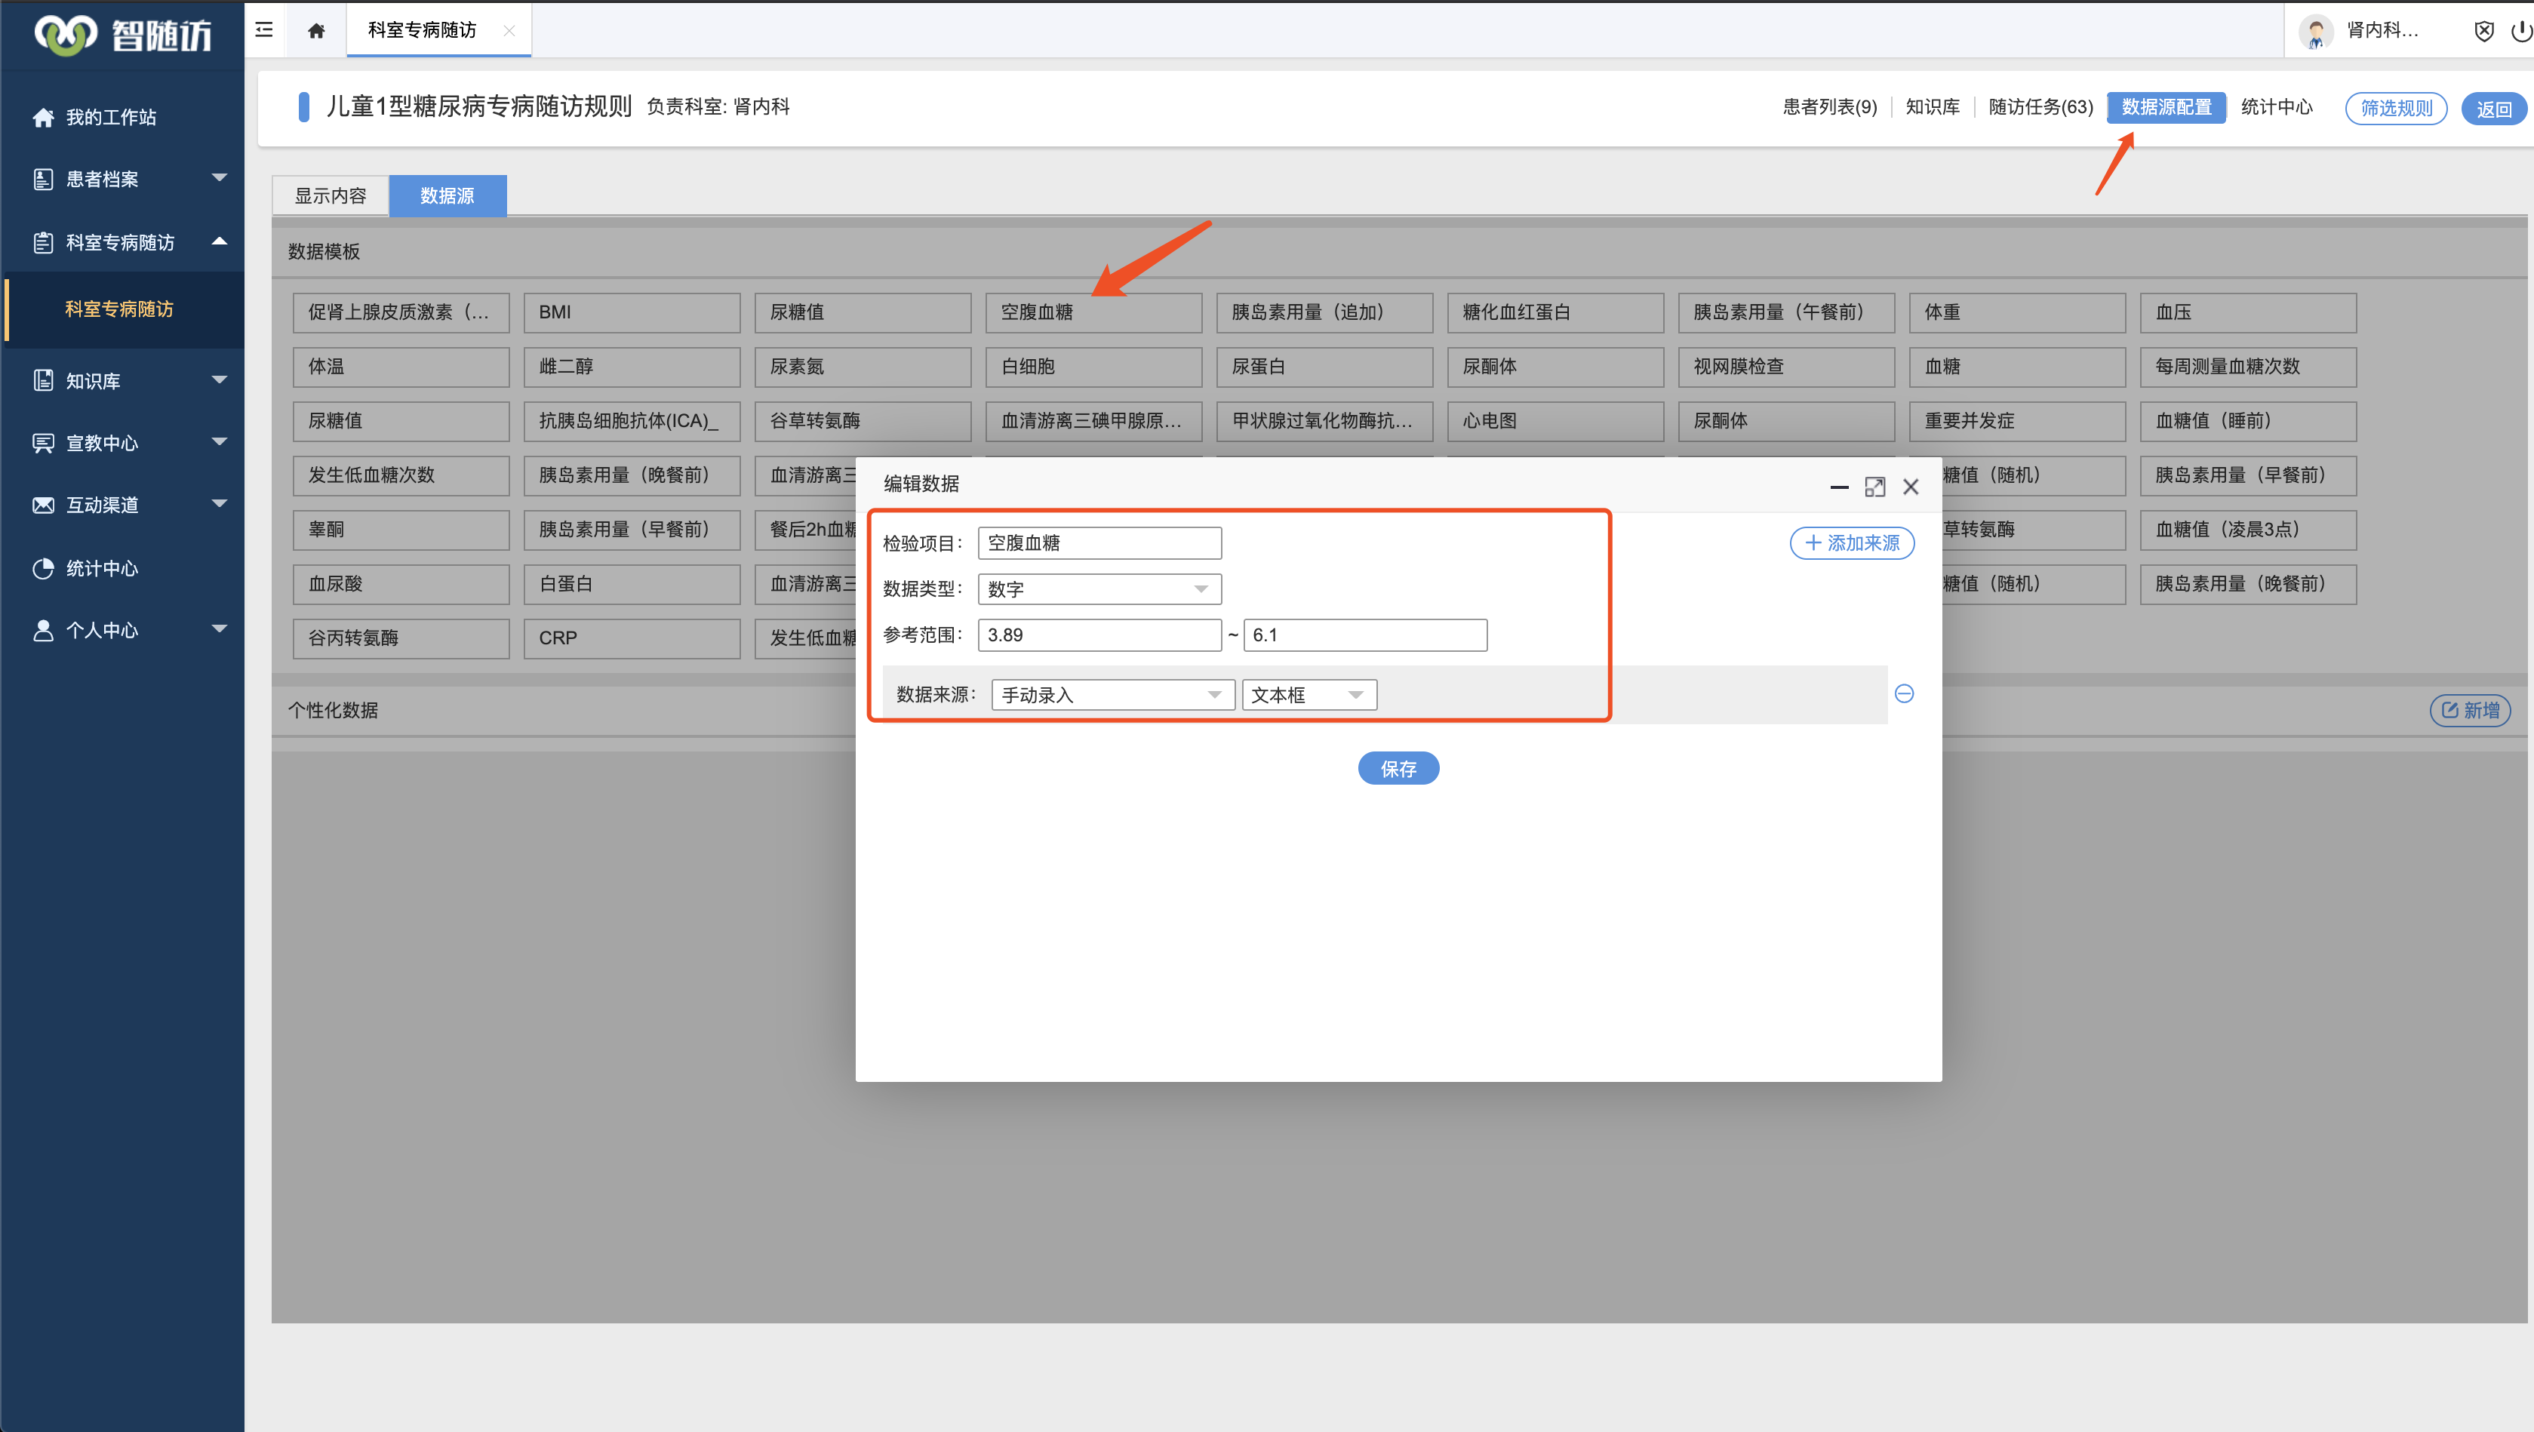Click the power logout icon
The image size is (2534, 1432).
(2521, 30)
